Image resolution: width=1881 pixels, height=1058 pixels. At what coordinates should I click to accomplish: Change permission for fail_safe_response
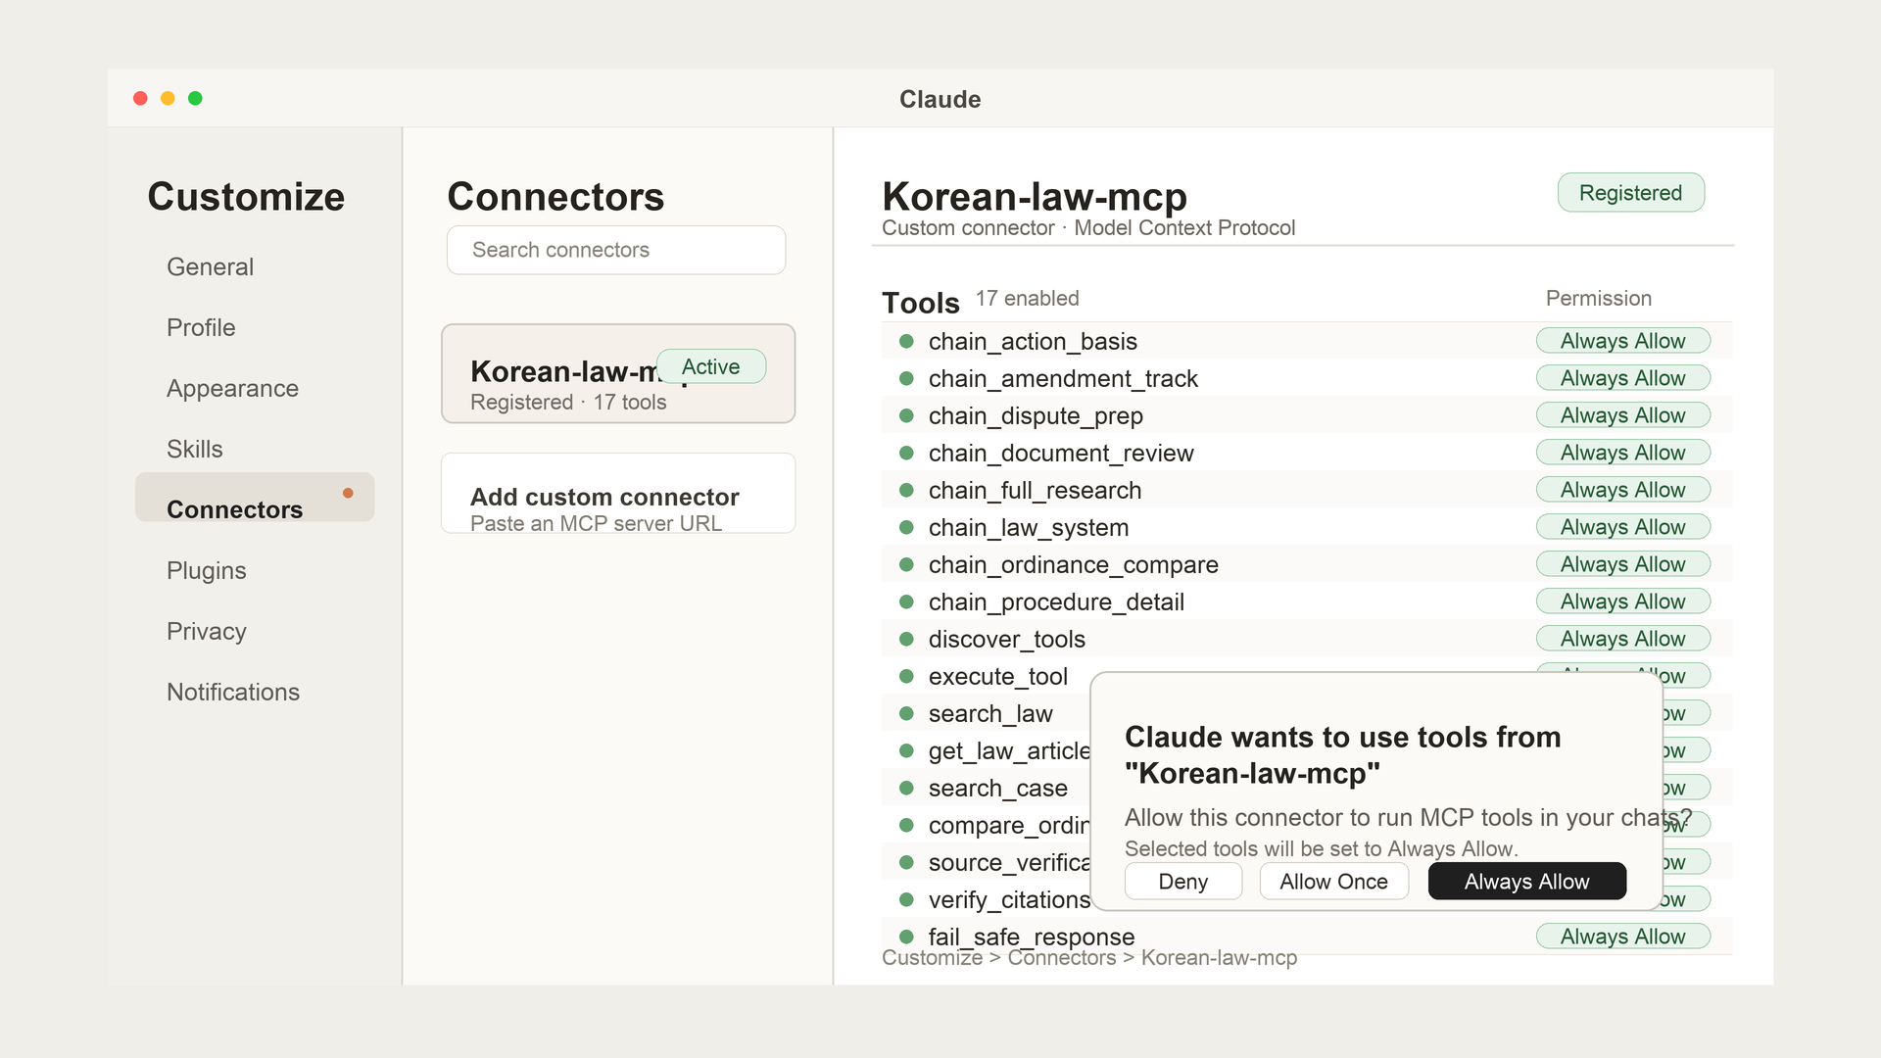coord(1623,937)
